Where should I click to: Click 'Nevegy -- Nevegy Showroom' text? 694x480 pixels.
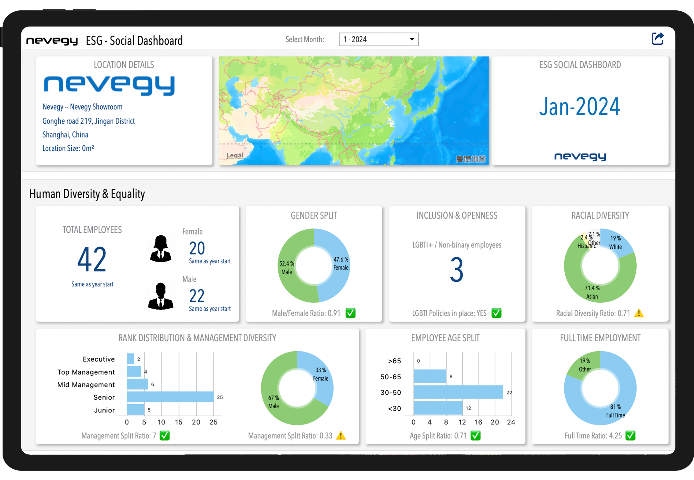coord(82,107)
